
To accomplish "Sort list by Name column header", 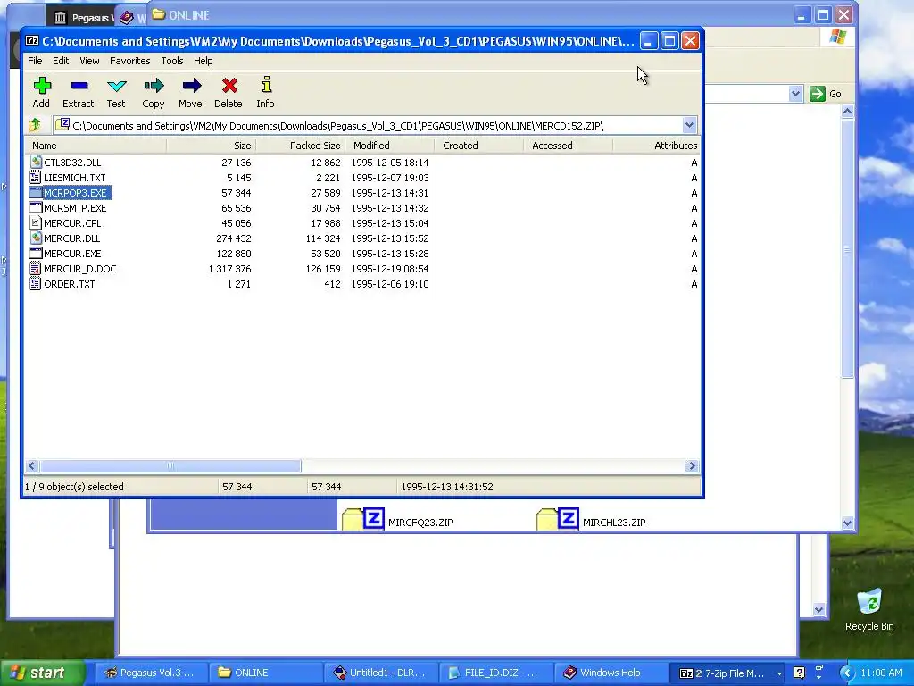I will click(x=96, y=146).
